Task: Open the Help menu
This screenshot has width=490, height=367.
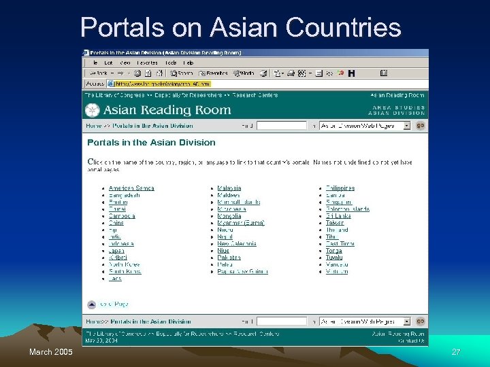Action: 189,63
